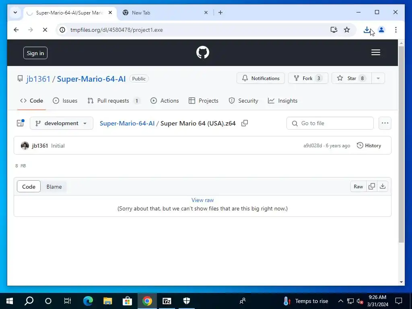
Task: Fork the repository
Action: [308, 78]
